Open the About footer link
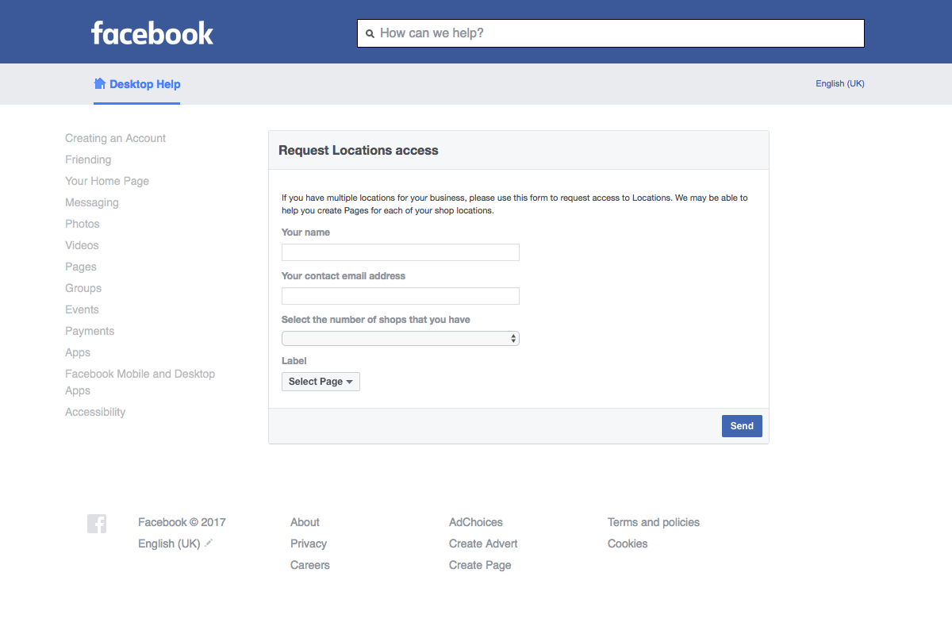Viewport: 952px width, 634px height. [305, 522]
